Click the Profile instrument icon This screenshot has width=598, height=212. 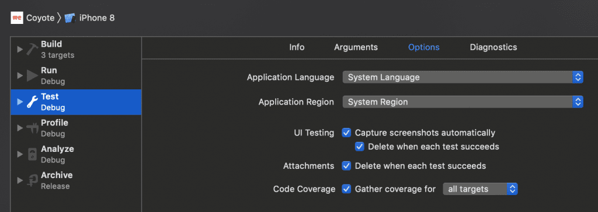click(32, 128)
